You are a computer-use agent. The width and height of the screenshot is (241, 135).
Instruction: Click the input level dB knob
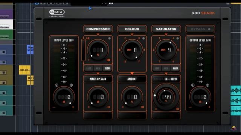point(64,97)
